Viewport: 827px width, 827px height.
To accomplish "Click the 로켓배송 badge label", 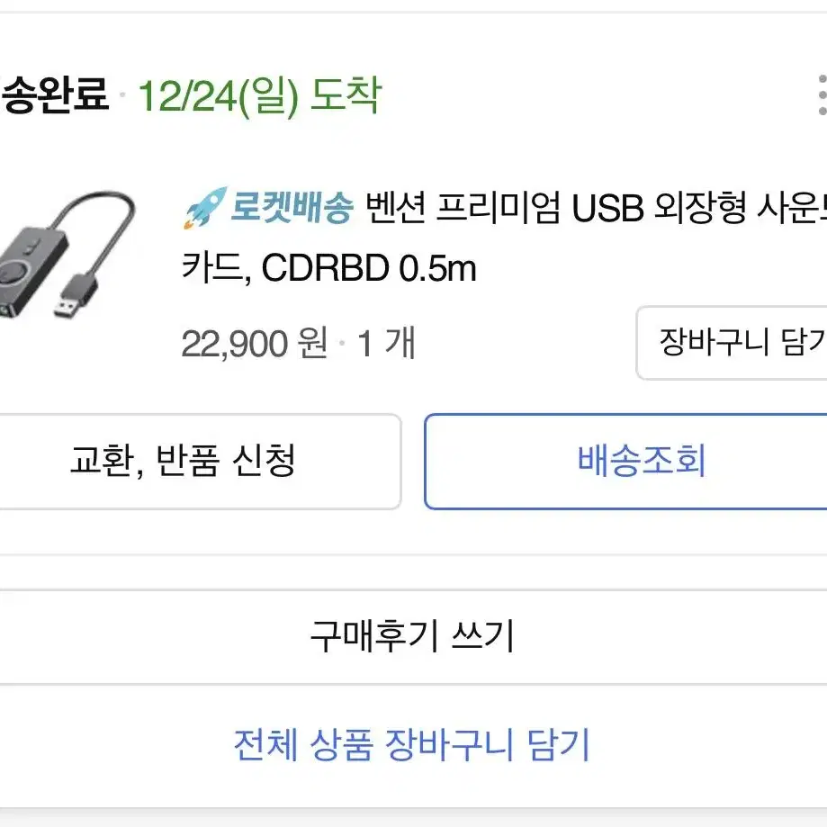I will 292,207.
